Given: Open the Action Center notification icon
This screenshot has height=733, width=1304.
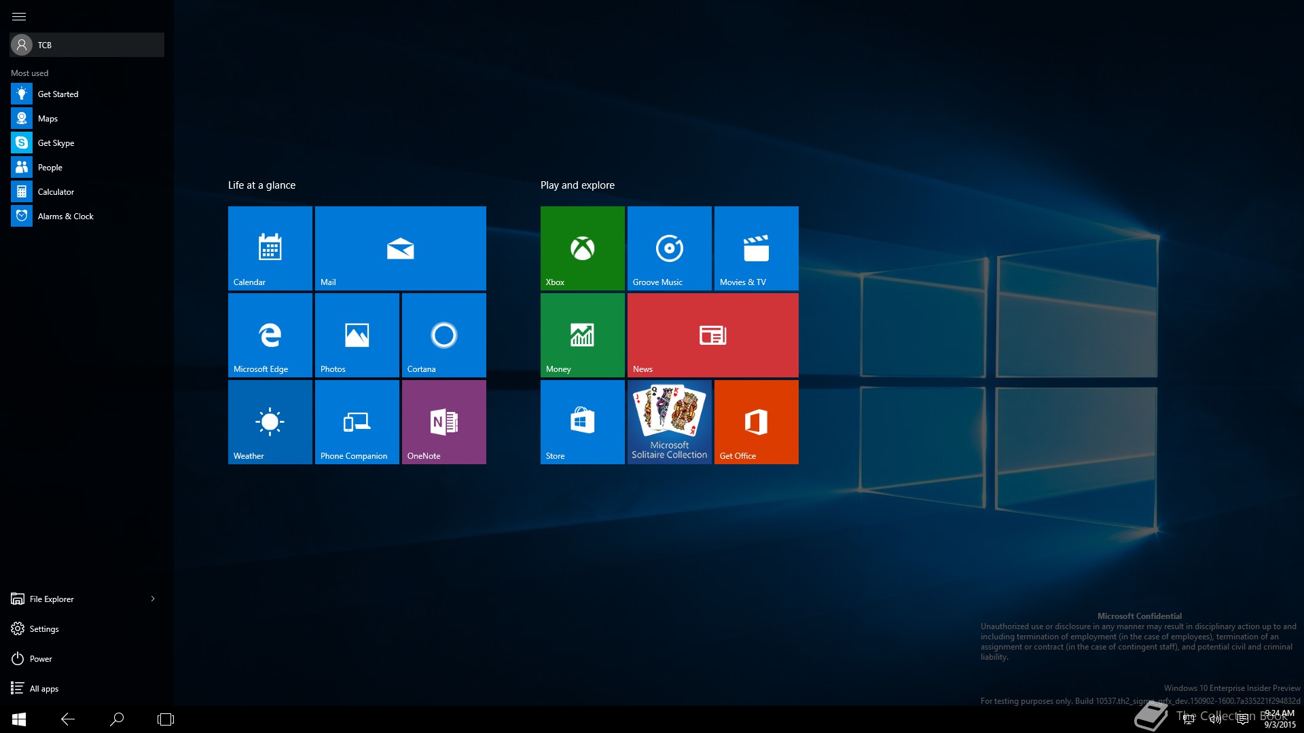Looking at the screenshot, I should click(1243, 719).
